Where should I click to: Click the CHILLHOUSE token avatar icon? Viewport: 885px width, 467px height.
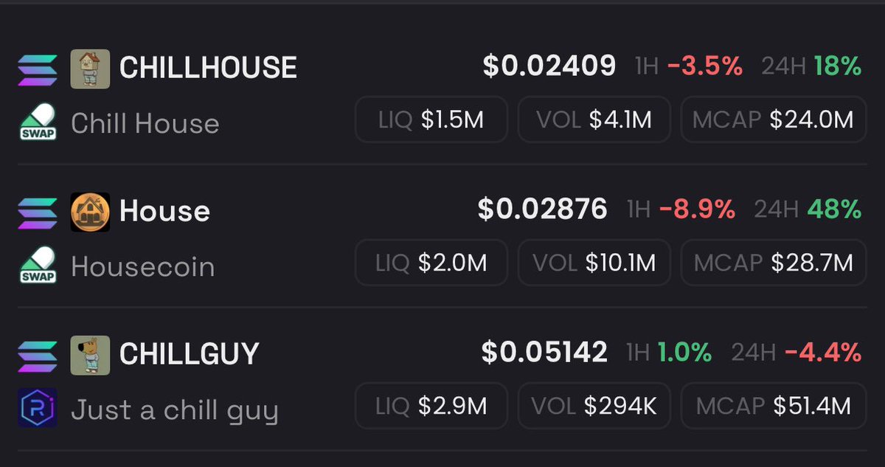(x=90, y=69)
